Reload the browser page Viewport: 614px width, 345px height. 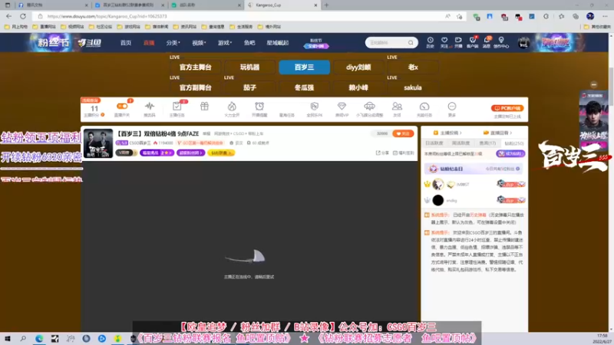point(23,16)
